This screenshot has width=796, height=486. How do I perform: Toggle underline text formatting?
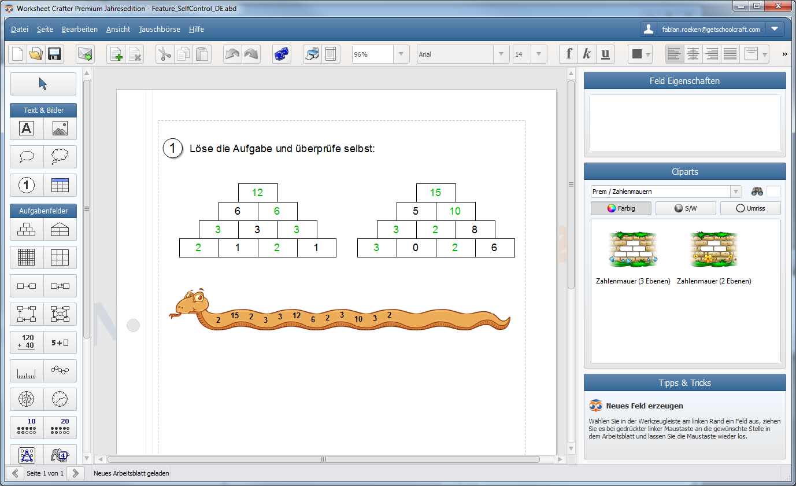pyautogui.click(x=605, y=54)
